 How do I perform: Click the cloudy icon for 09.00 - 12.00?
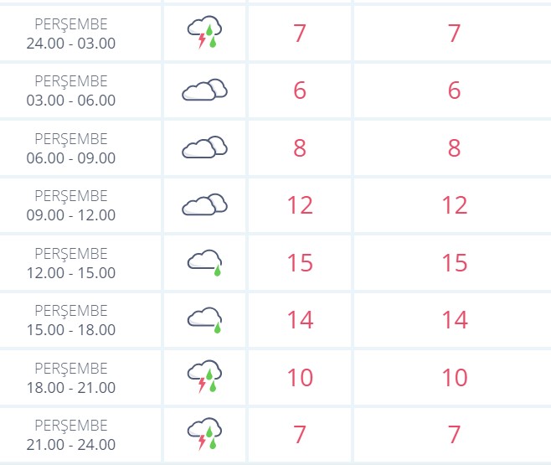[204, 204]
